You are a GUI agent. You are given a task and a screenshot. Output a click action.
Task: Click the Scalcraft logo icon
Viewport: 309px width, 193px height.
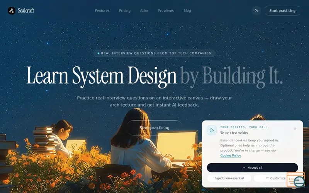[12, 11]
